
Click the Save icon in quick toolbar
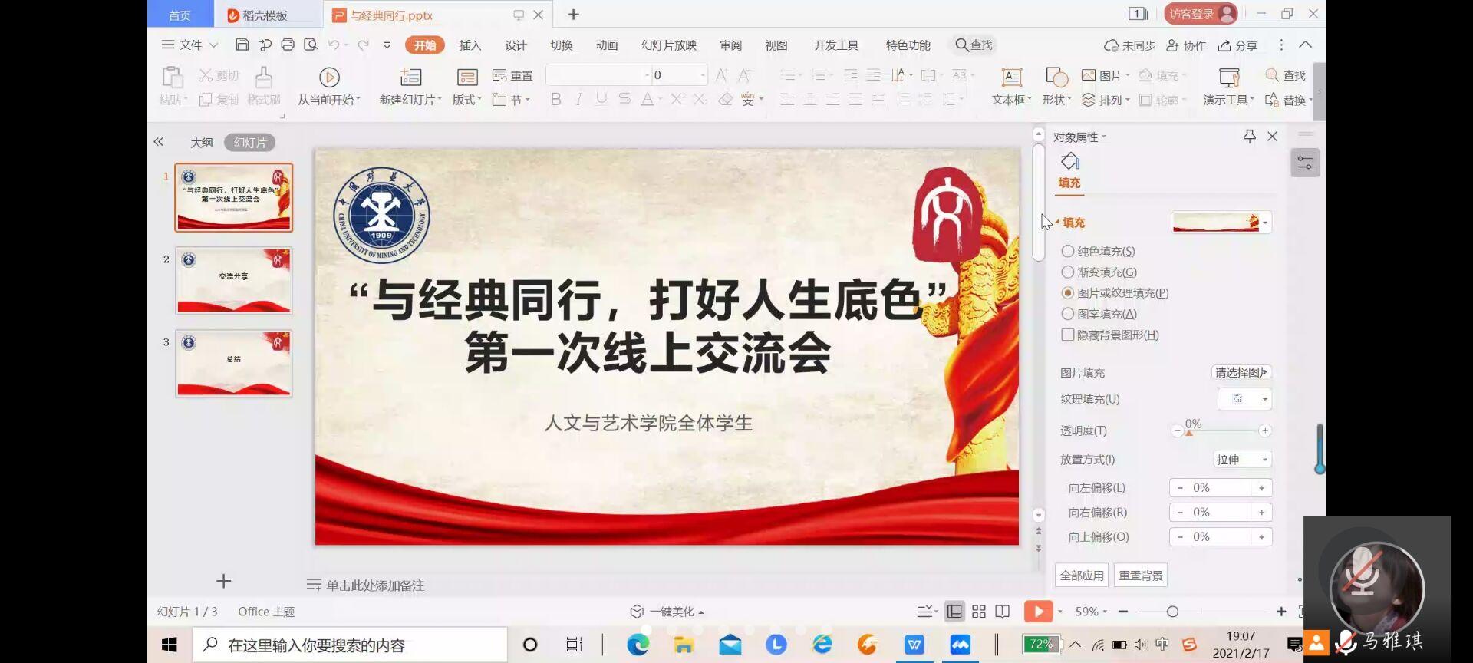(242, 45)
